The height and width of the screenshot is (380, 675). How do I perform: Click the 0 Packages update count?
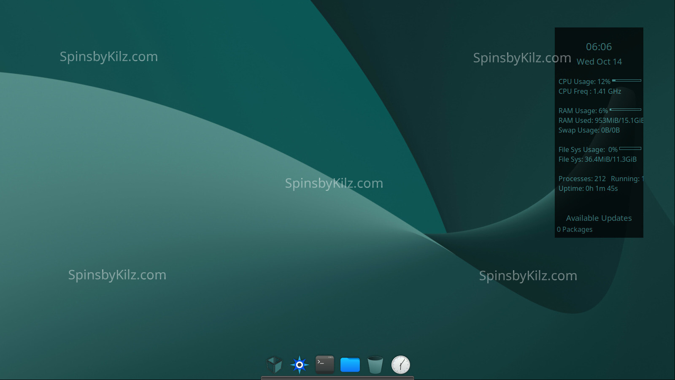[x=575, y=229]
